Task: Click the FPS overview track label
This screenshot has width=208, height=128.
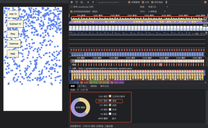Action: [x=205, y=18]
